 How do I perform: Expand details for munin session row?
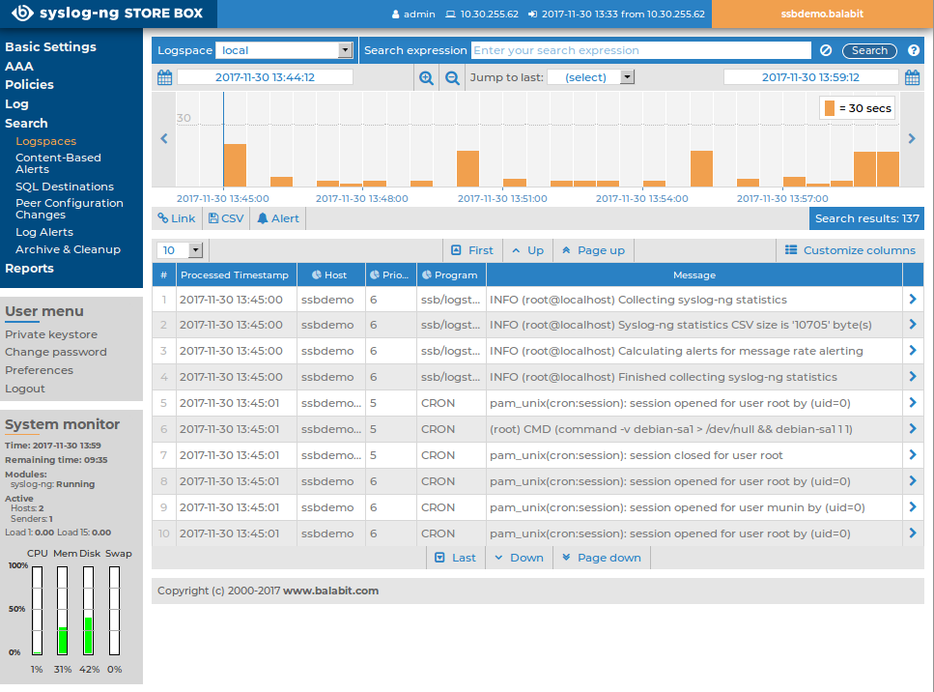[x=913, y=507]
